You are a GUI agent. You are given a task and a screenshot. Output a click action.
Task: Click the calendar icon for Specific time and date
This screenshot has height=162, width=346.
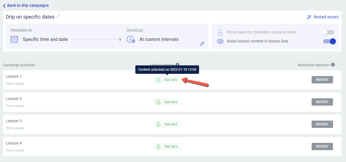(14, 39)
